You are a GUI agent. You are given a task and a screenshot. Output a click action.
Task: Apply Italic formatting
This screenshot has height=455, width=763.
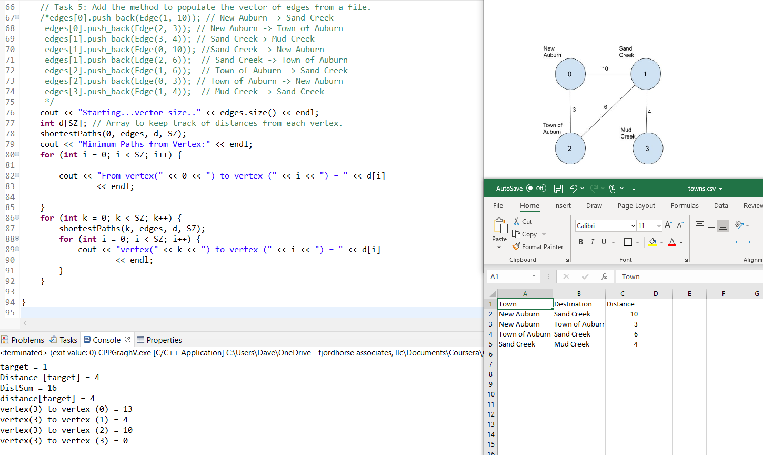pos(593,242)
